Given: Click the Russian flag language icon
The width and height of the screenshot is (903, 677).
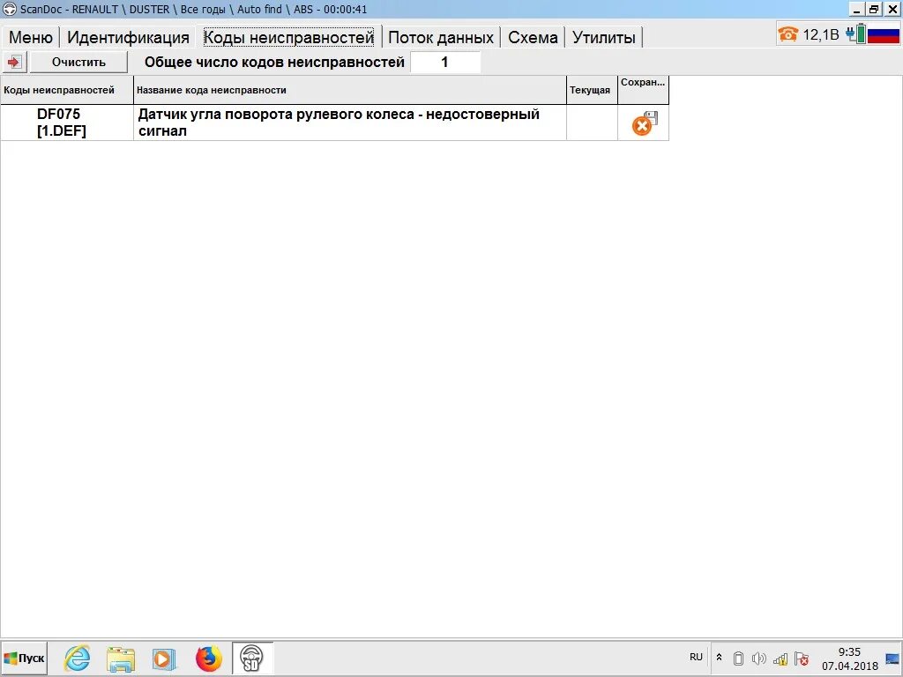Looking at the screenshot, I should [884, 34].
